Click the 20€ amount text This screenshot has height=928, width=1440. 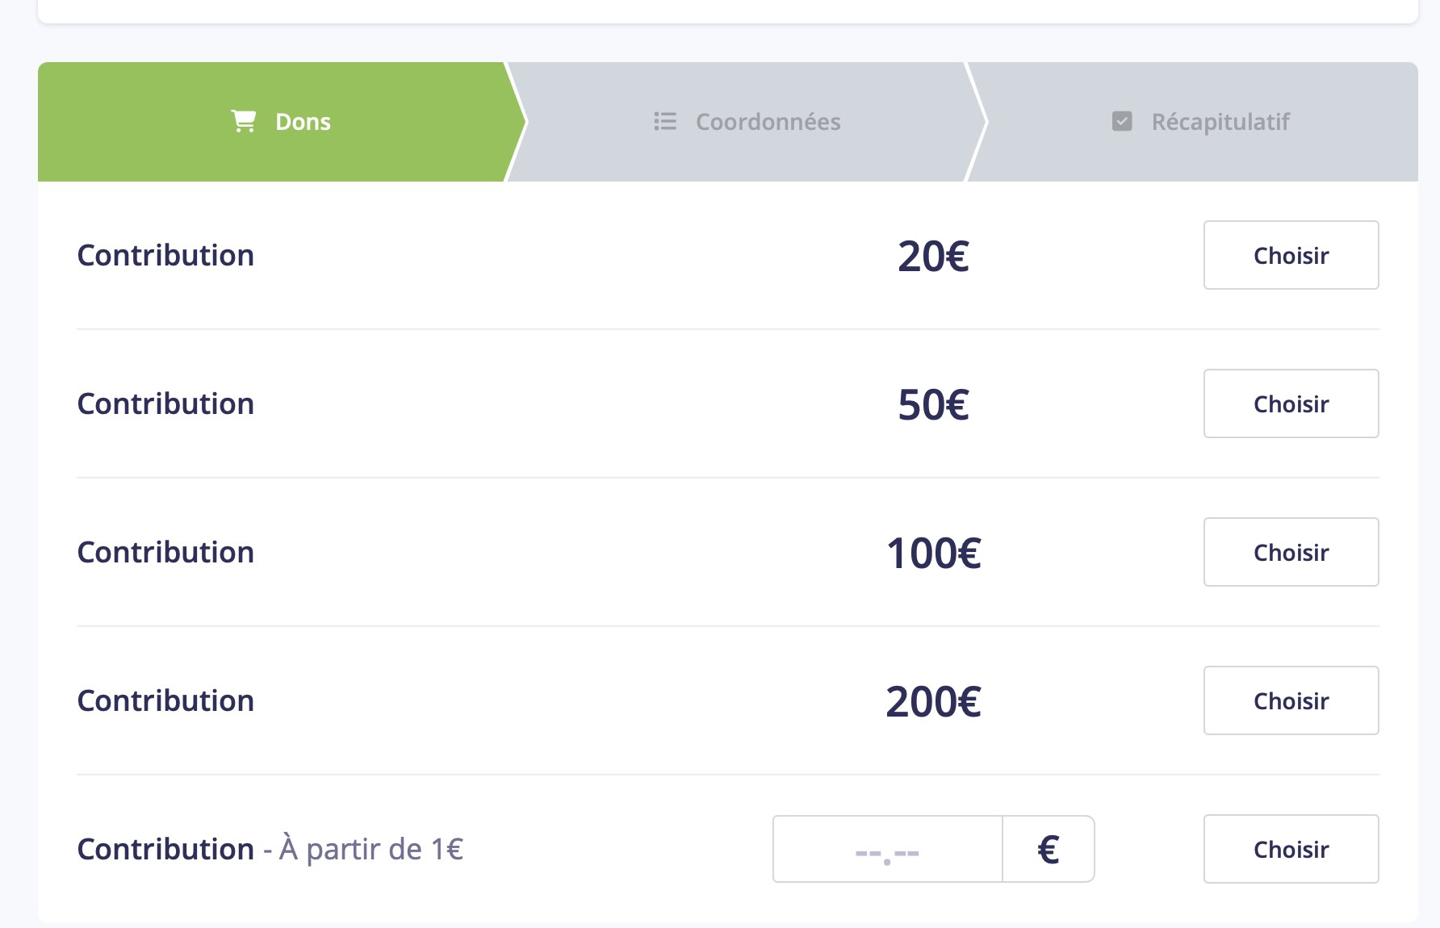click(x=933, y=257)
